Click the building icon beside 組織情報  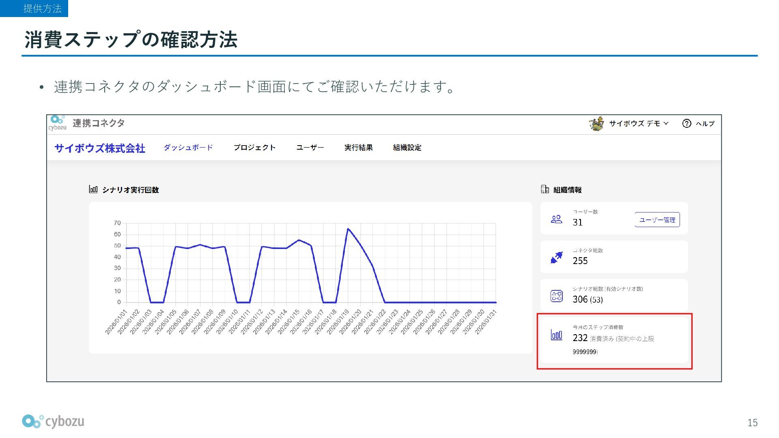click(545, 189)
